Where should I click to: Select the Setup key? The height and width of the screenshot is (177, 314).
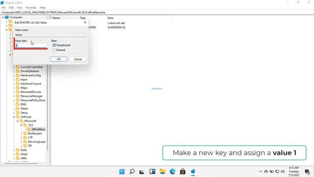tap(24, 113)
